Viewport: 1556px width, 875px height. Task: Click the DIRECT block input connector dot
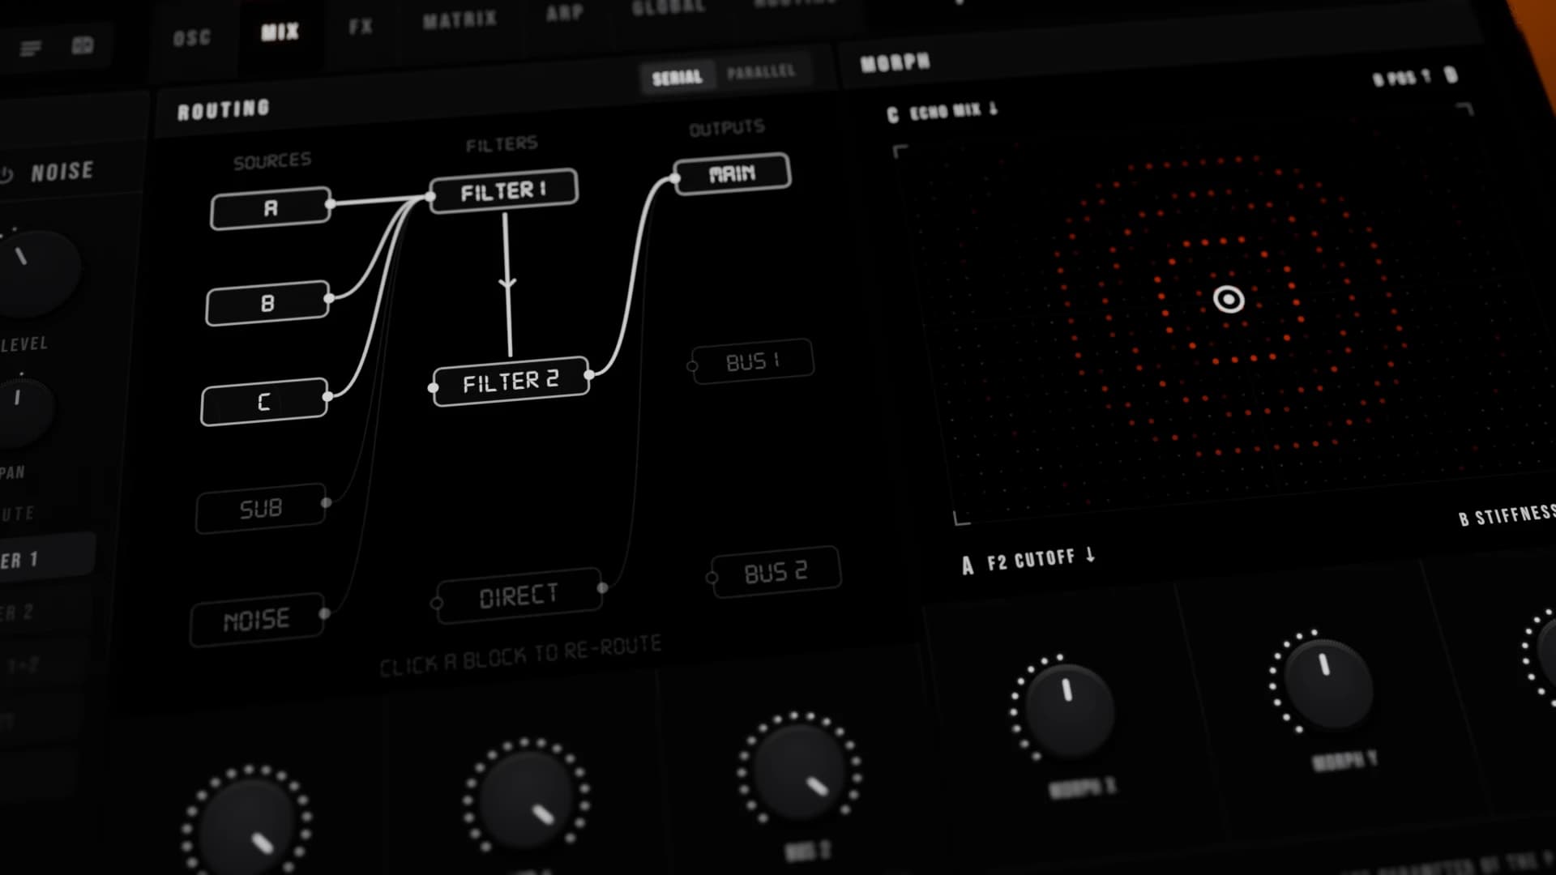(x=437, y=604)
